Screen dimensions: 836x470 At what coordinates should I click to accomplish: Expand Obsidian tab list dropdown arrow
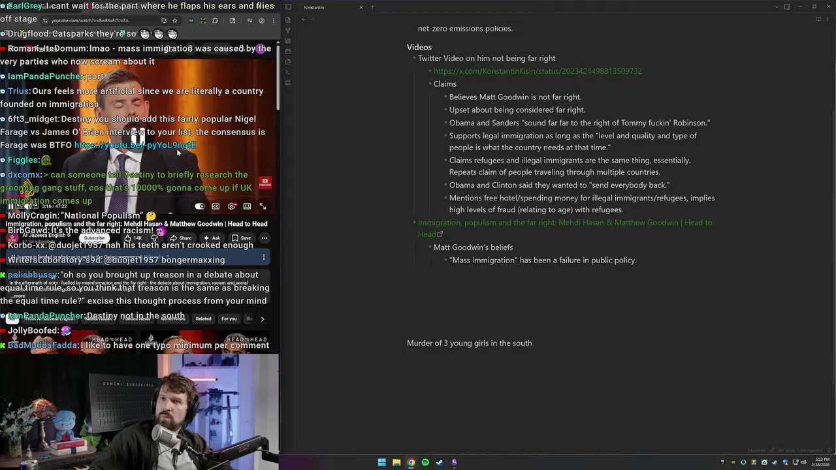pyautogui.click(x=777, y=7)
